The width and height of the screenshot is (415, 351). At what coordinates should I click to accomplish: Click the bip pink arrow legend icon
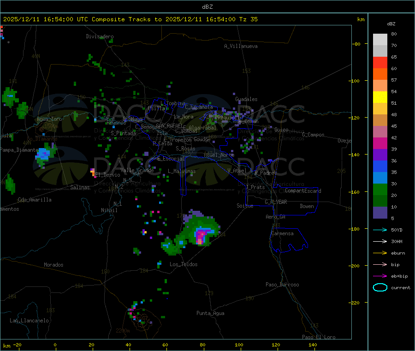point(380,264)
